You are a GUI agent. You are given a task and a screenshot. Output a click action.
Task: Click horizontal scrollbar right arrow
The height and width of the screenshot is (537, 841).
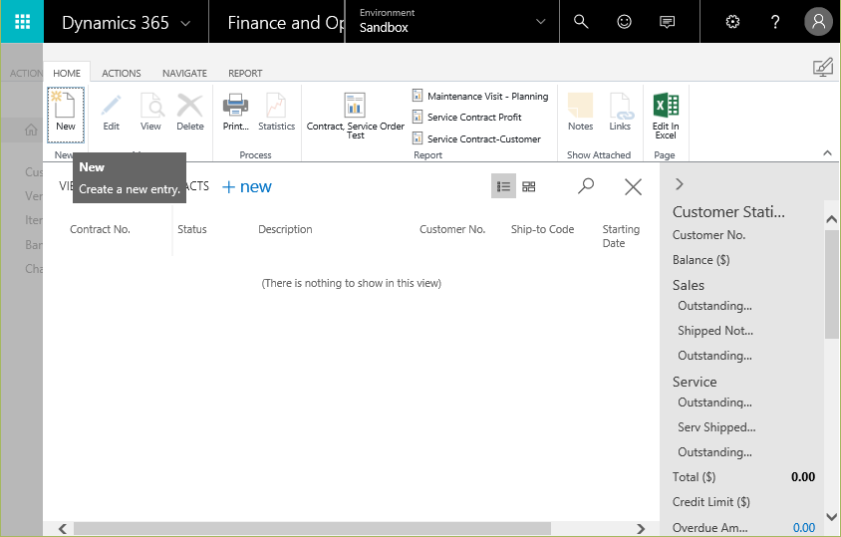click(x=641, y=528)
